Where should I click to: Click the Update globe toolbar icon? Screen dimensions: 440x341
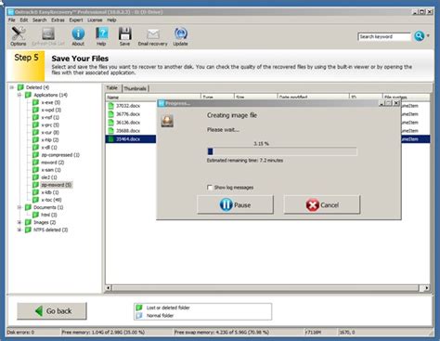[x=180, y=33]
